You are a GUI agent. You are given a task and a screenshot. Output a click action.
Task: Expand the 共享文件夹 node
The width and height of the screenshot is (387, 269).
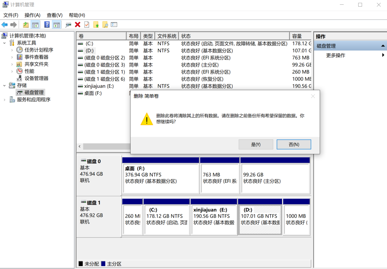pyautogui.click(x=12, y=64)
